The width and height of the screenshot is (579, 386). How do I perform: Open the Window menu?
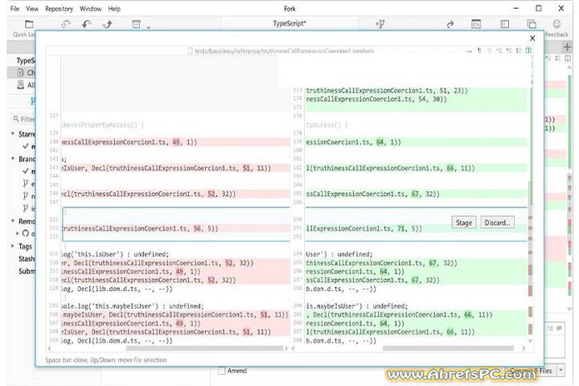click(90, 9)
